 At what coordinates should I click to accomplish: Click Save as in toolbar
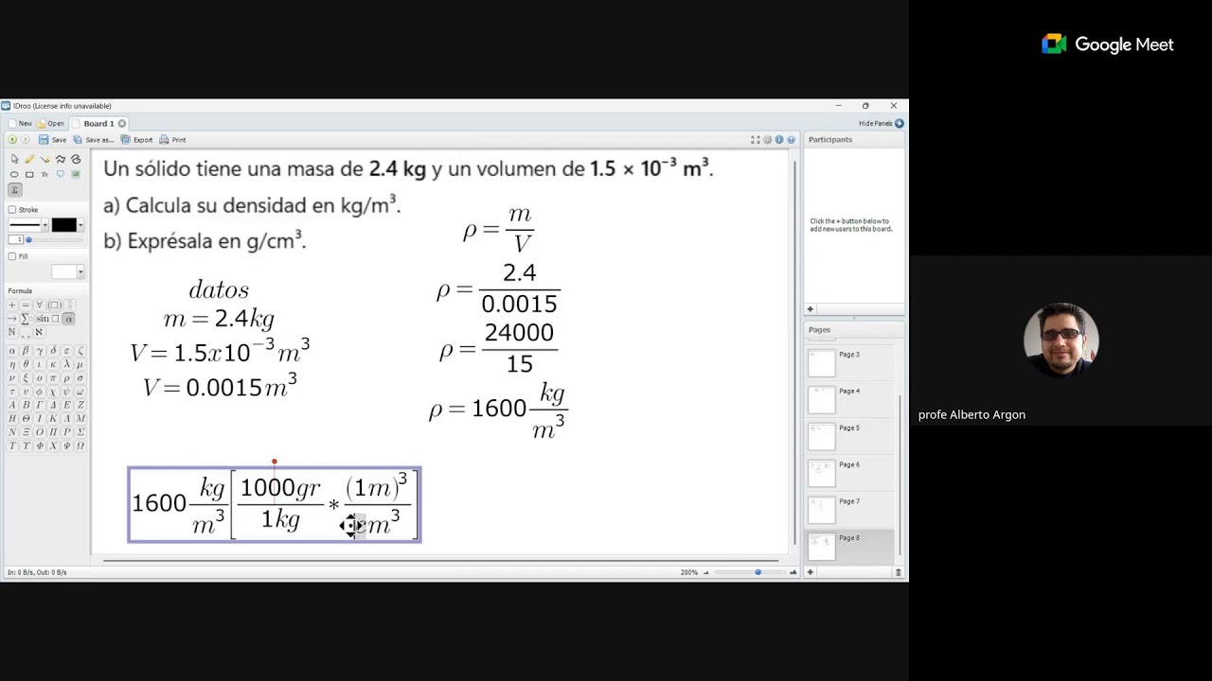click(x=94, y=140)
